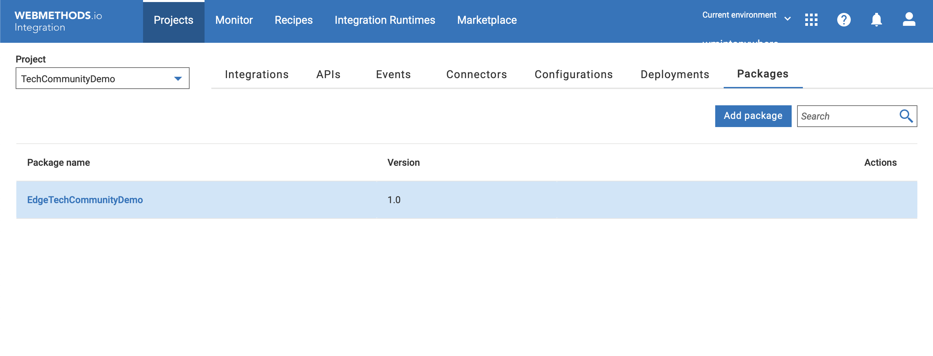This screenshot has height=356, width=933.
Task: Collapse the Project dropdown arrow
Action: pos(178,78)
